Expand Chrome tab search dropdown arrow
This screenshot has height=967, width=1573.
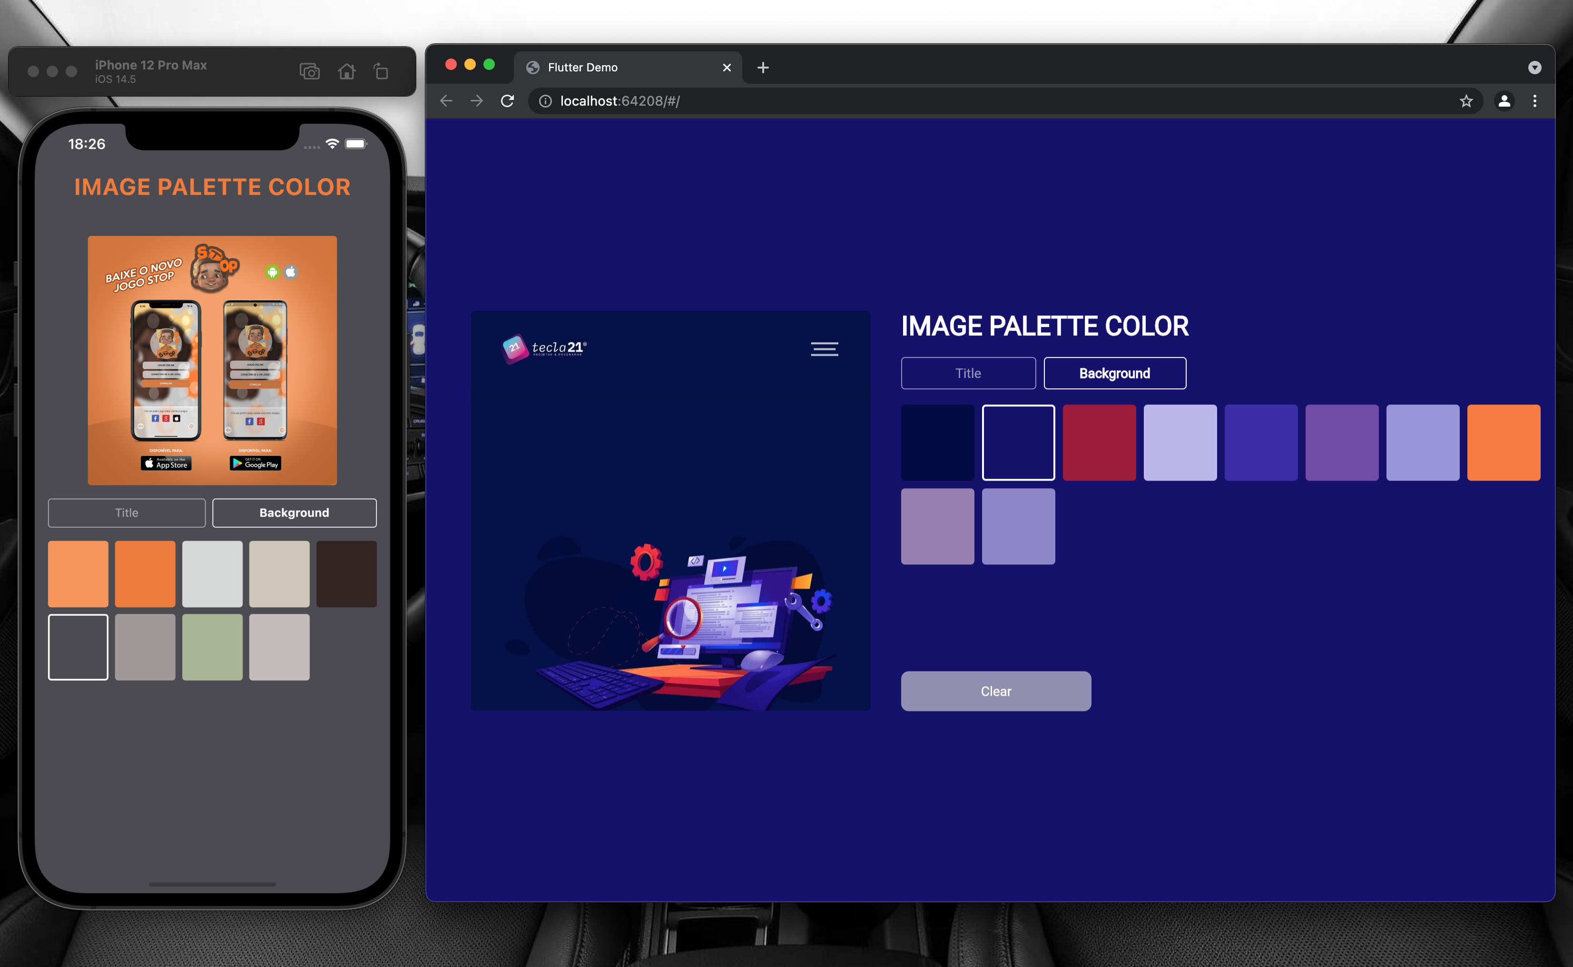[1534, 68]
